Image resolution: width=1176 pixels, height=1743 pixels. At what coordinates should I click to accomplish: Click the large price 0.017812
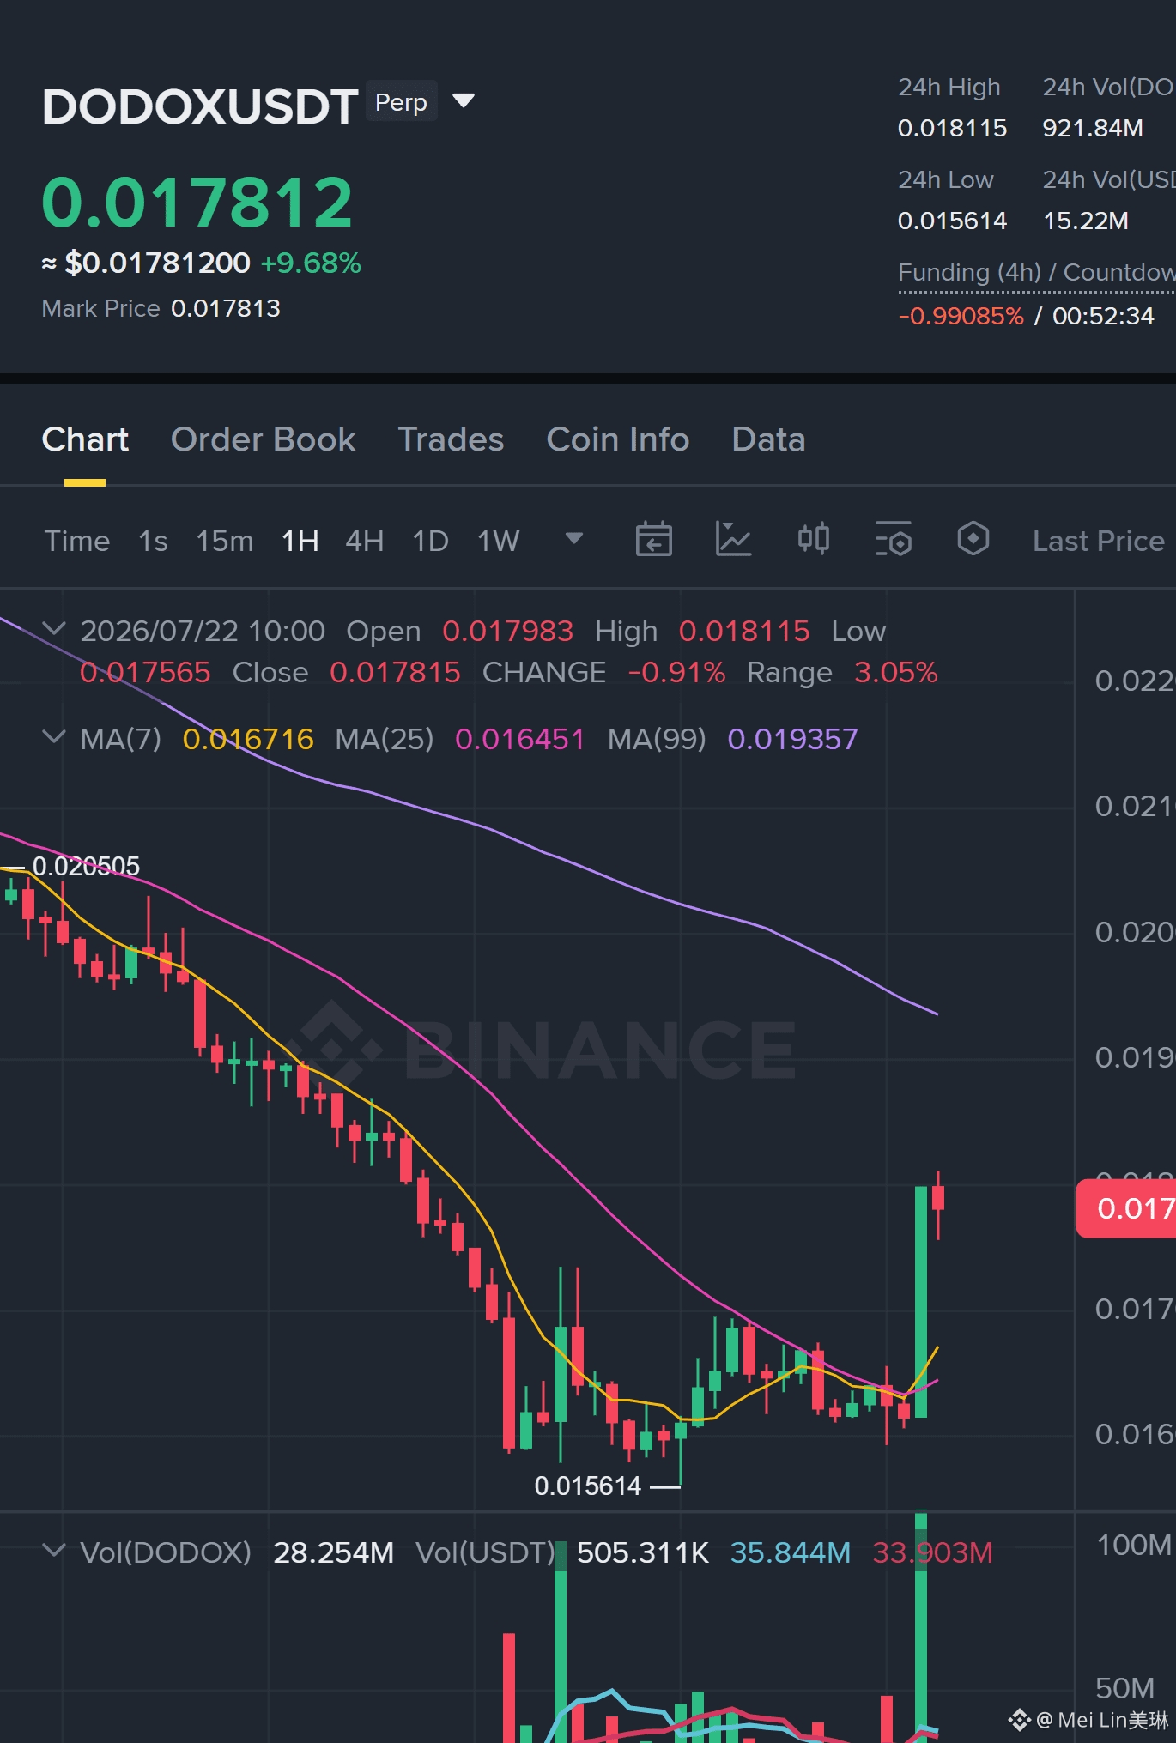point(197,203)
